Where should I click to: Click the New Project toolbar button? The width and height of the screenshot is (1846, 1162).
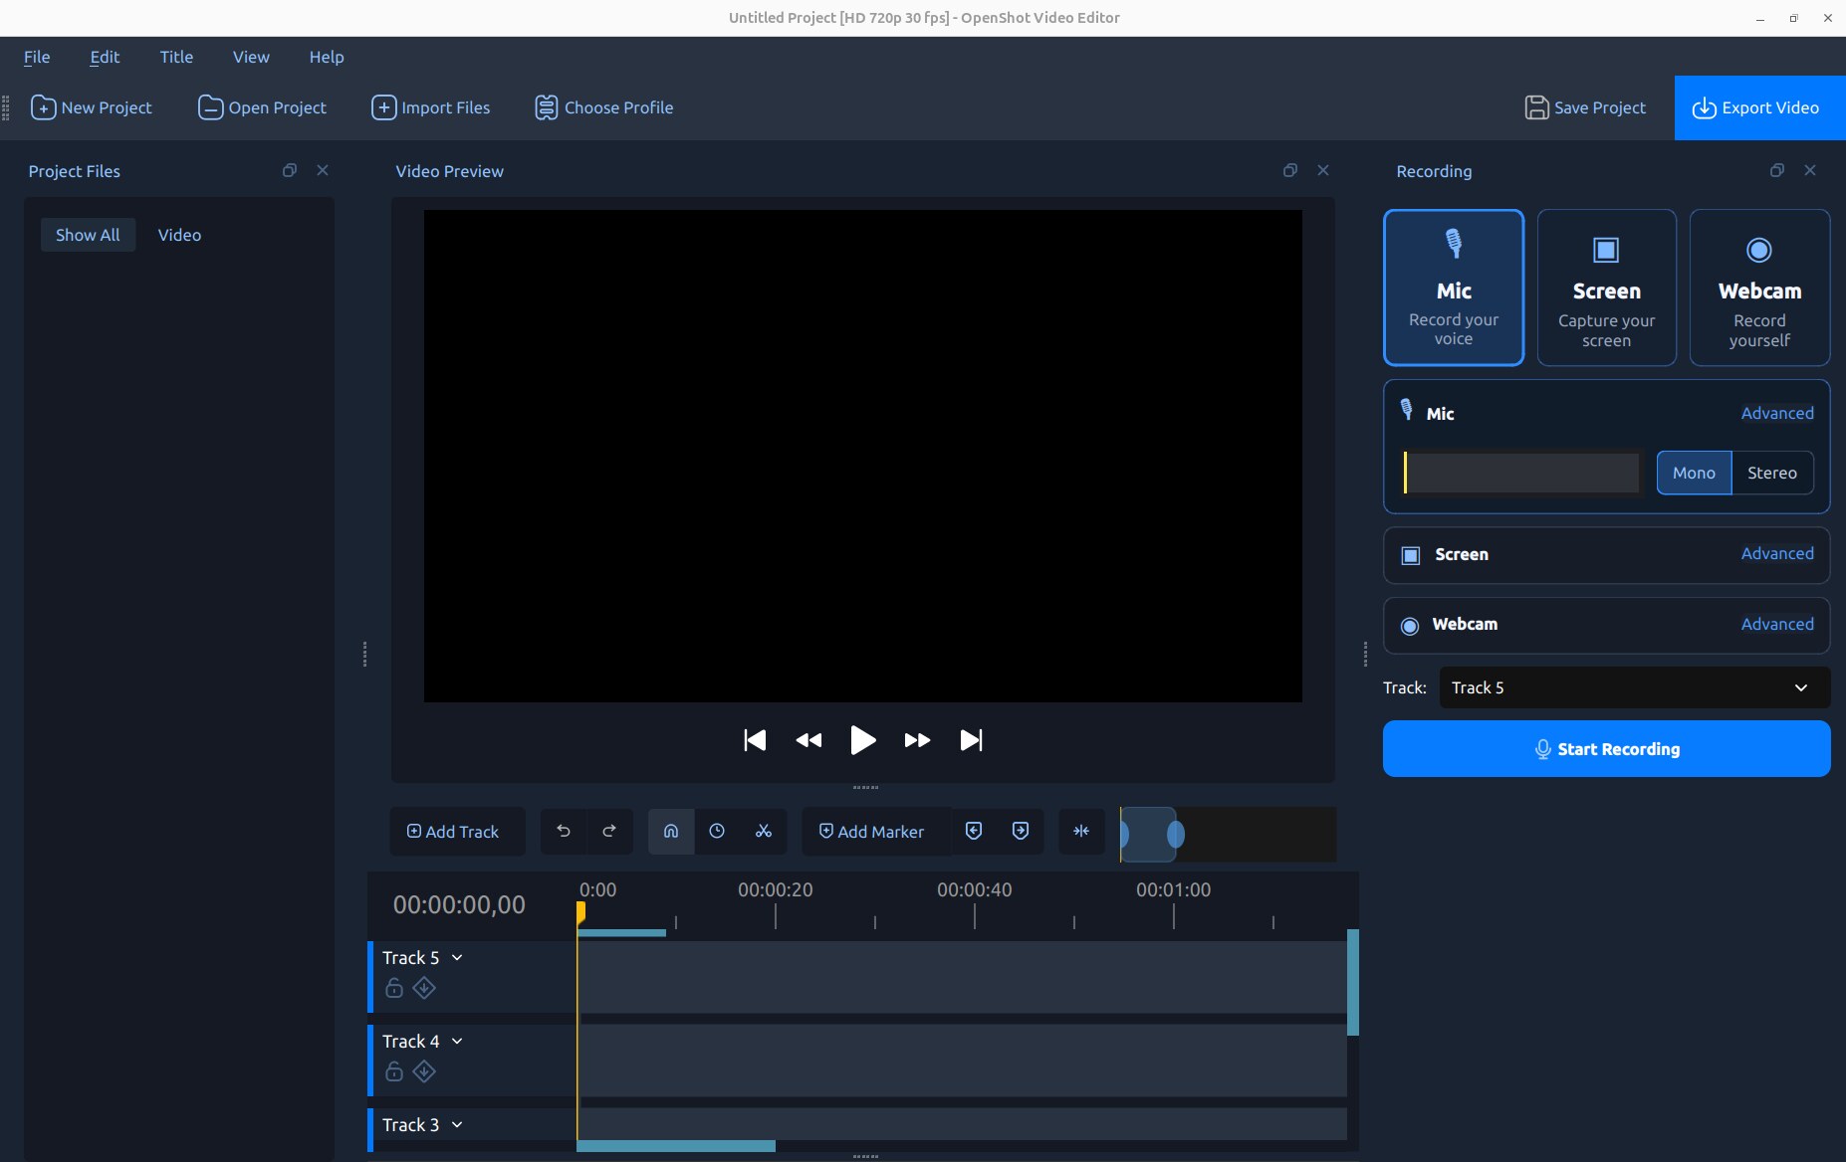coord(92,107)
